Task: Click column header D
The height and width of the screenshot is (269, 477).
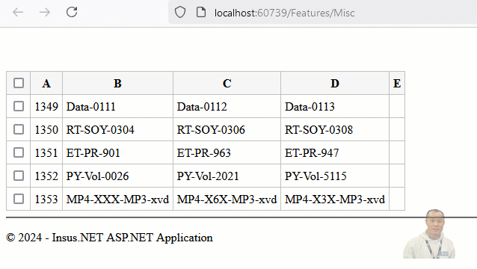Action: click(x=335, y=83)
